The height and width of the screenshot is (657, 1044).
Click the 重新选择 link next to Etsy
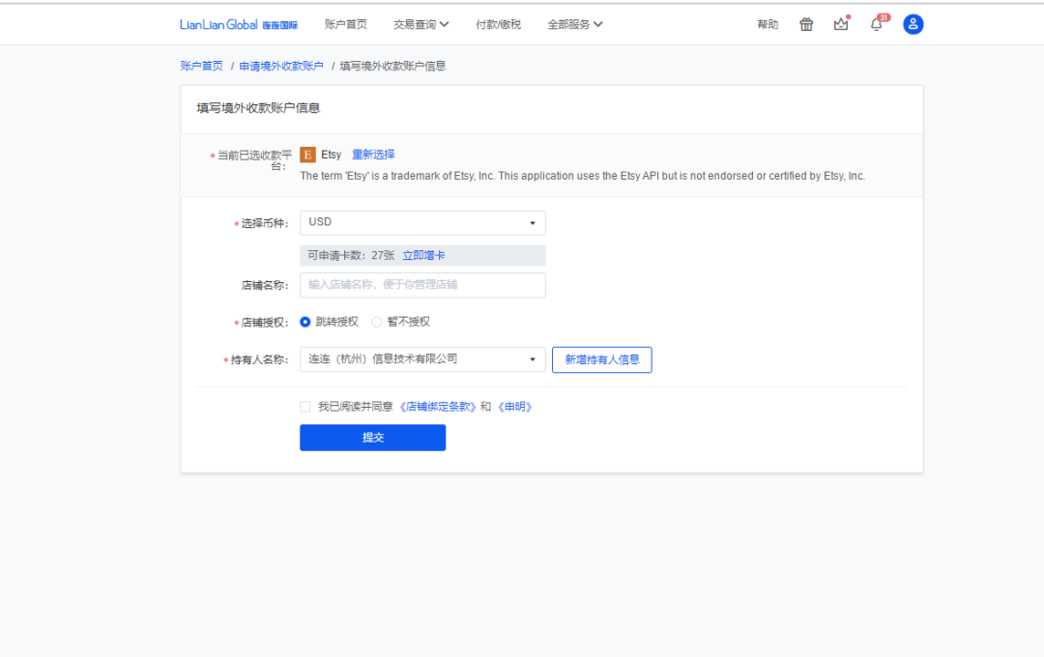tap(373, 154)
